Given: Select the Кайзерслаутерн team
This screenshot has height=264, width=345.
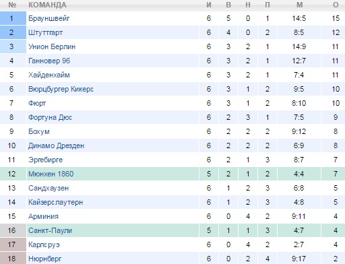Looking at the screenshot, I should (x=55, y=202).
